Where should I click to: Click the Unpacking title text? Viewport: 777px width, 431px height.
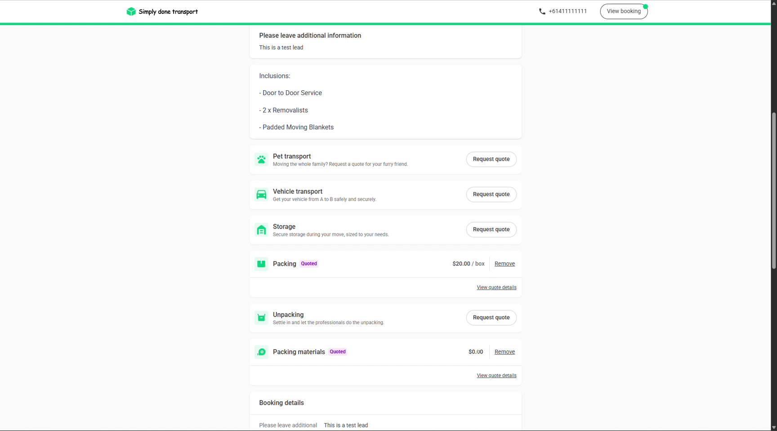click(x=288, y=315)
